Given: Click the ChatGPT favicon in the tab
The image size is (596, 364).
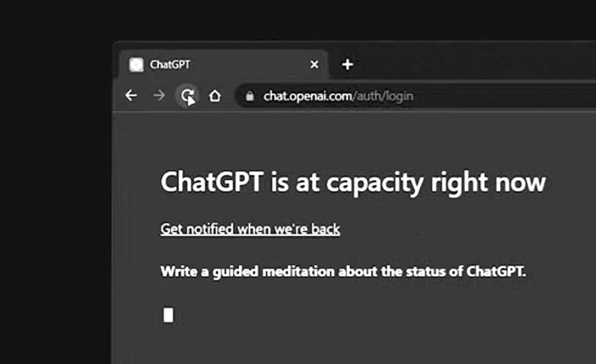Looking at the screenshot, I should [136, 65].
